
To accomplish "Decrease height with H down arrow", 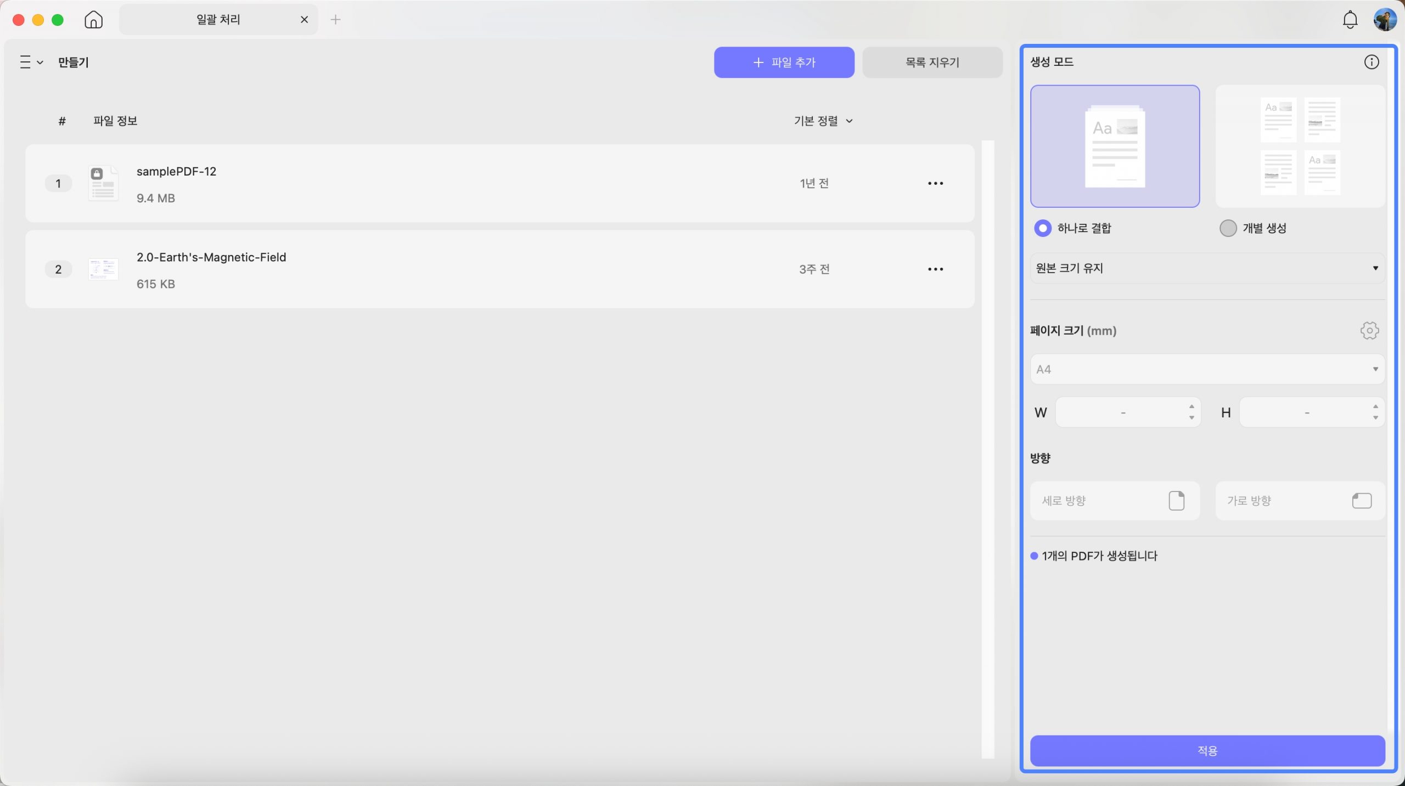I will click(1375, 418).
